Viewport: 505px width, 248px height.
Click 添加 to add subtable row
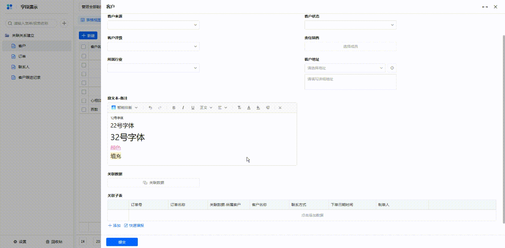(x=114, y=226)
